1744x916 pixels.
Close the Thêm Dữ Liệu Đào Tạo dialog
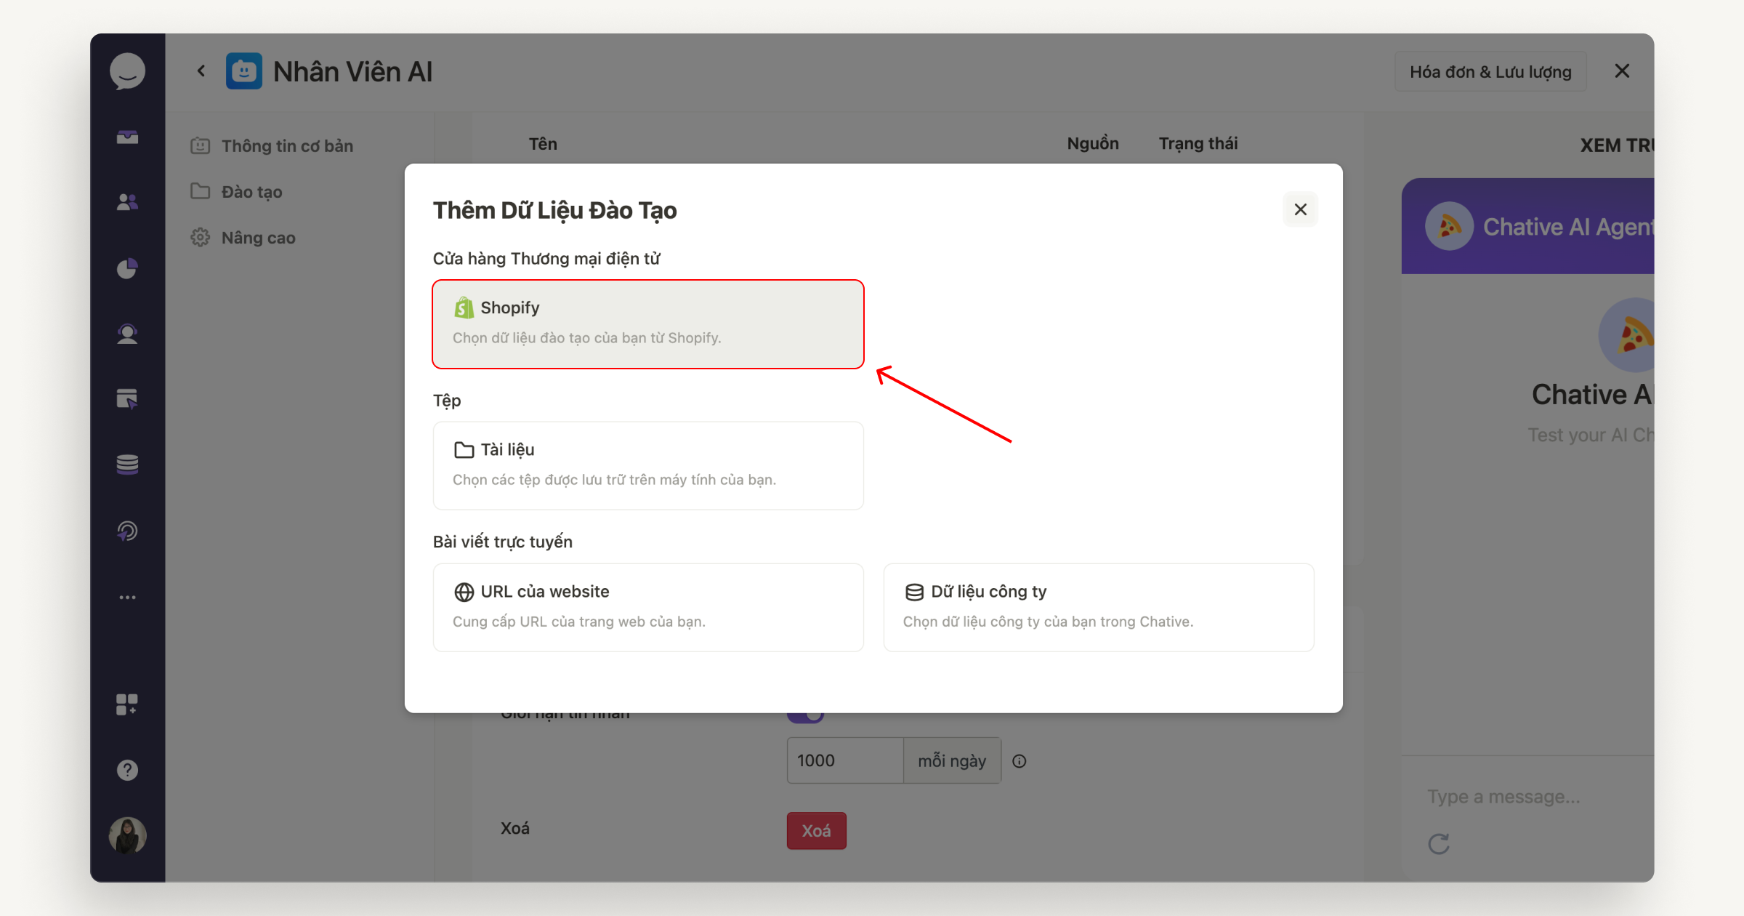click(1300, 209)
